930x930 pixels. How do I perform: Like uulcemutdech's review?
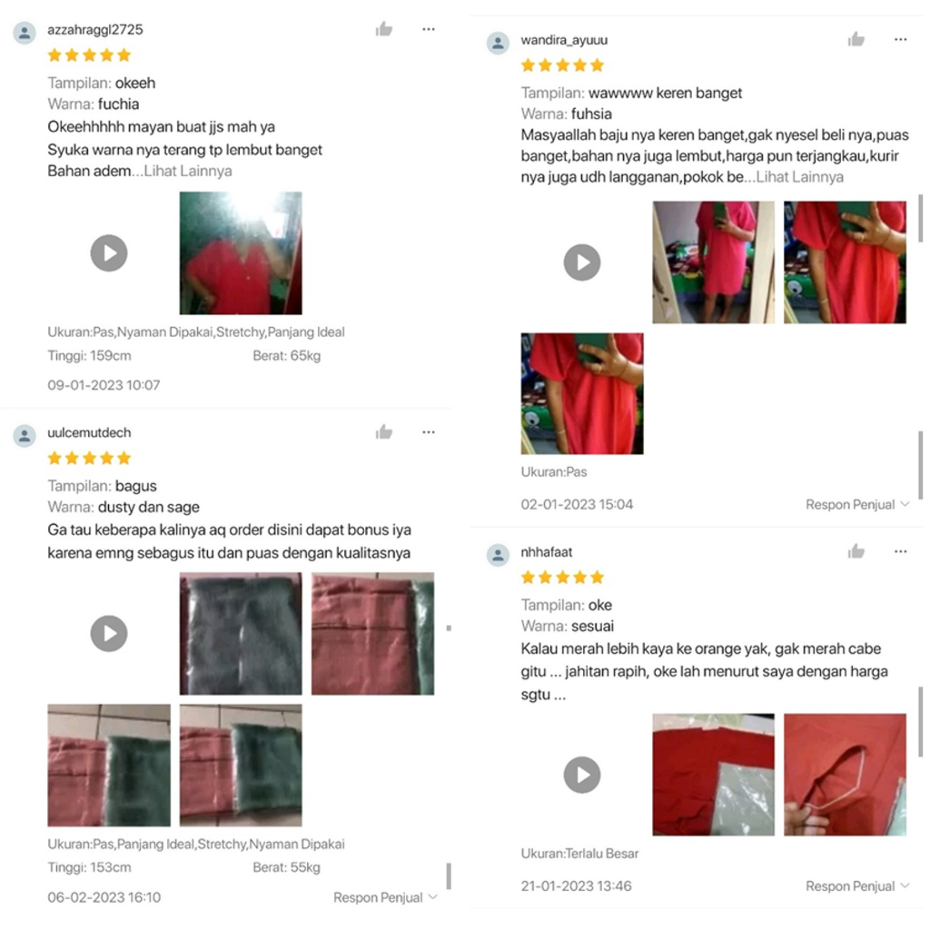point(384,431)
